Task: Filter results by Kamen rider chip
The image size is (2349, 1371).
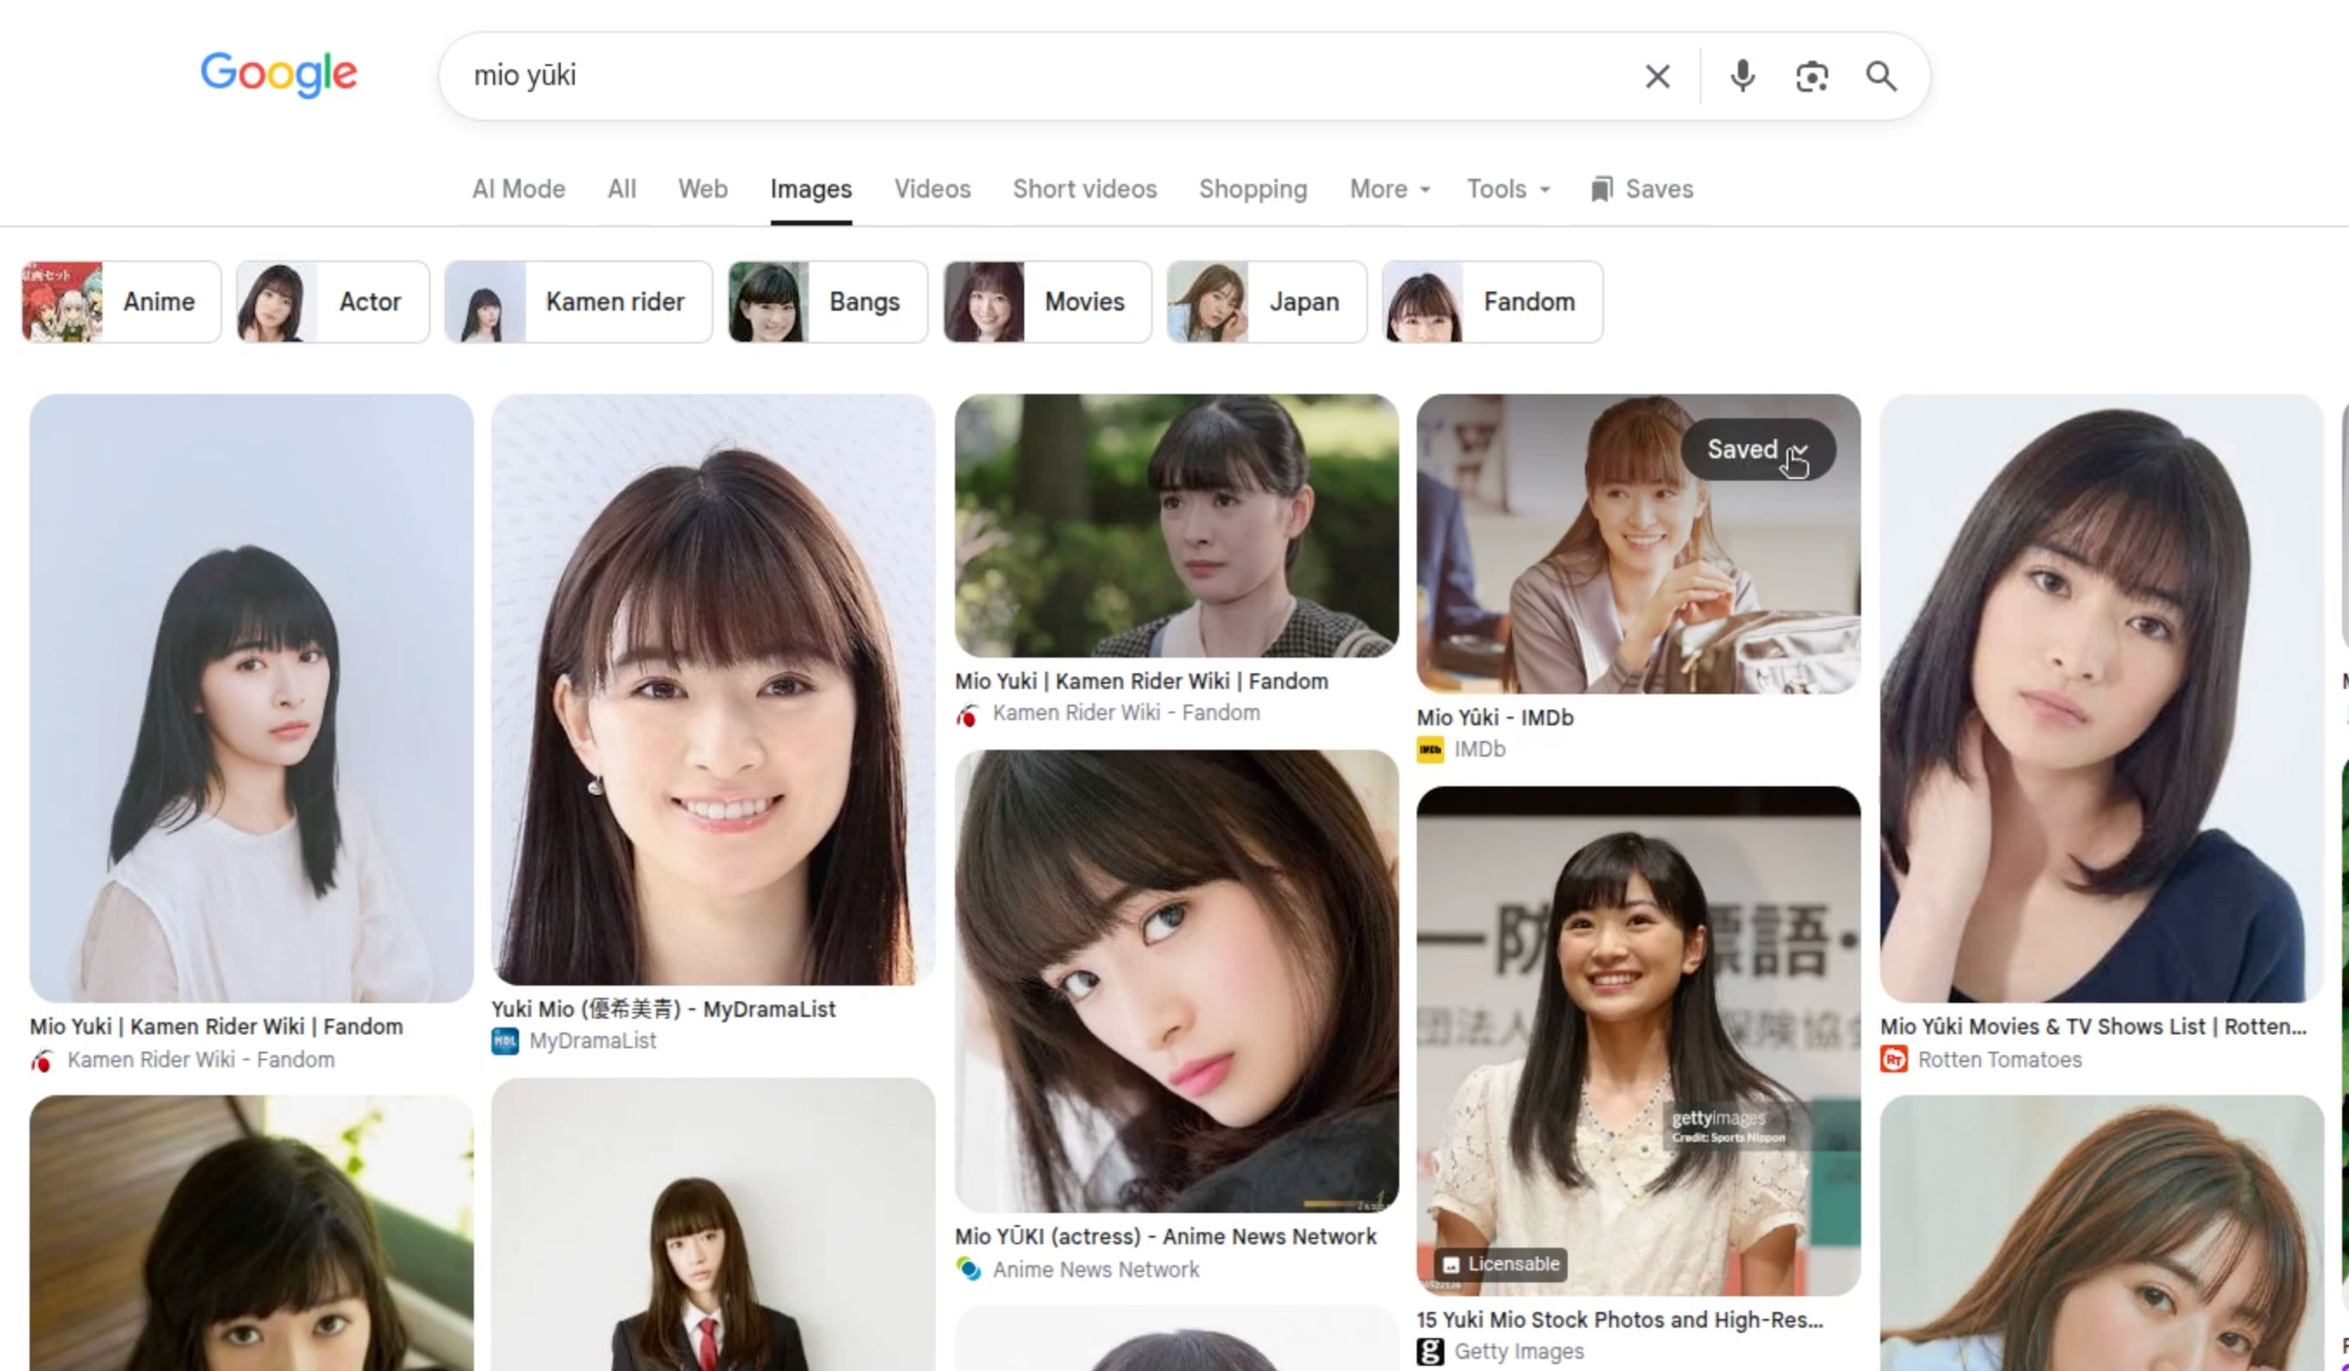Action: click(x=579, y=302)
